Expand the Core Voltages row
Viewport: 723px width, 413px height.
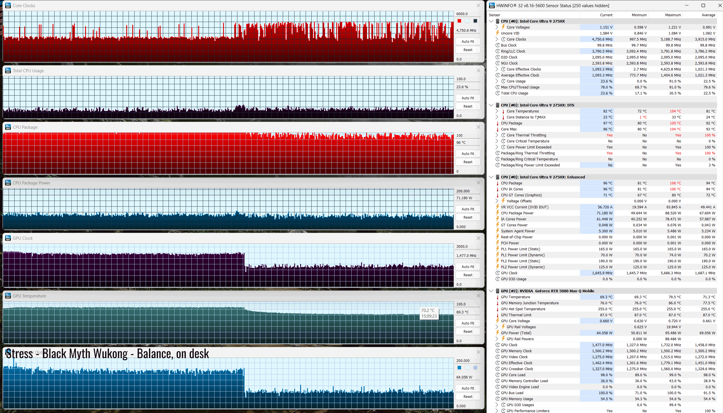pyautogui.click(x=497, y=27)
